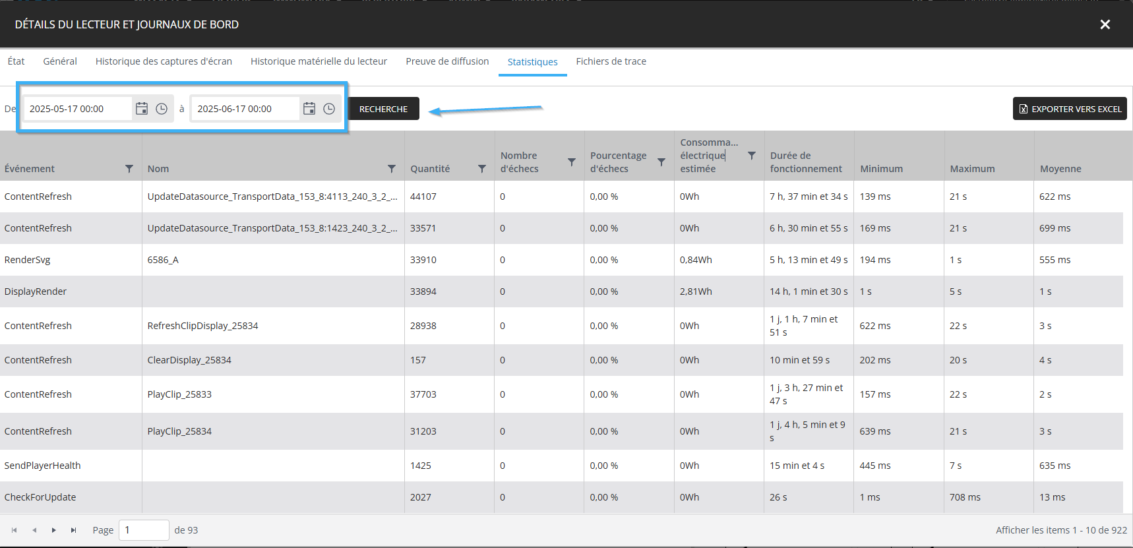Click maximum value 708 ms
This screenshot has height=548, width=1133.
(x=965, y=497)
